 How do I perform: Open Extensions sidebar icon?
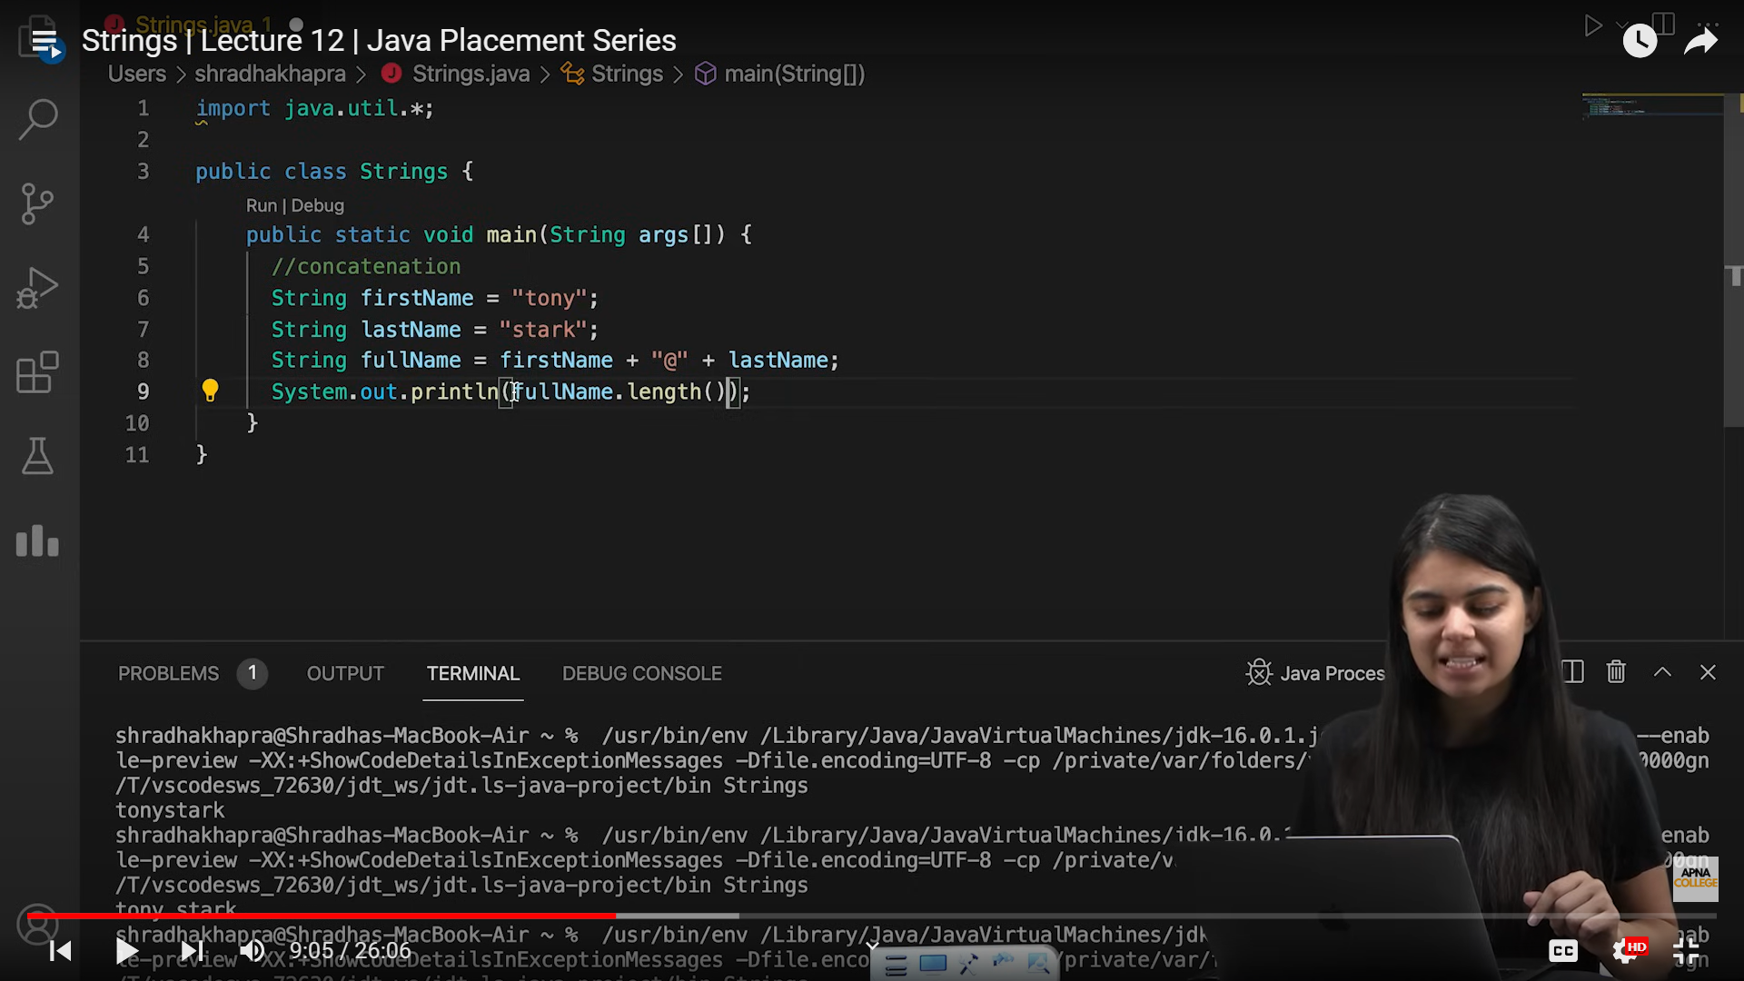pos(37,372)
